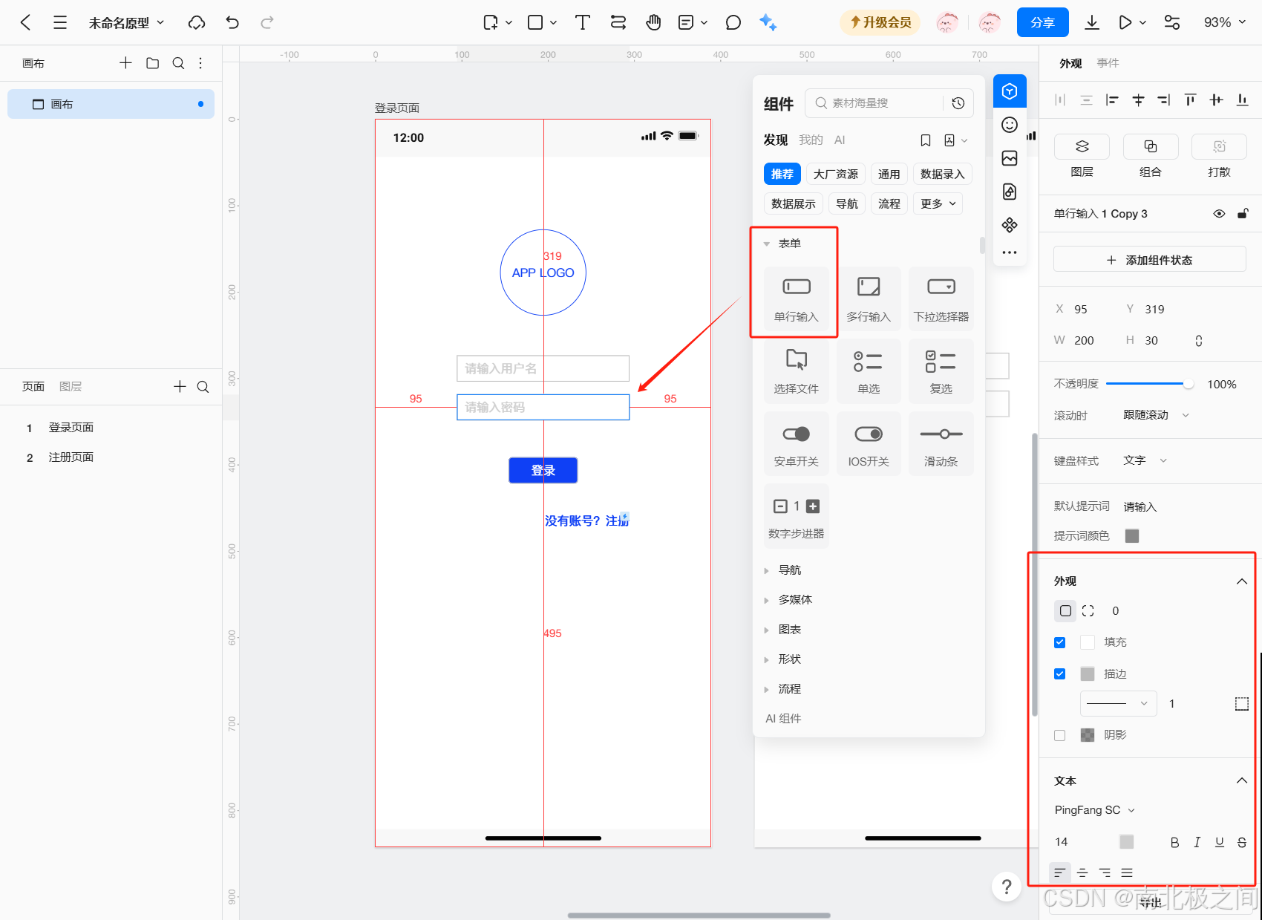This screenshot has height=920, width=1262.
Task: Click the back arrow in top bar
Action: 25,22
